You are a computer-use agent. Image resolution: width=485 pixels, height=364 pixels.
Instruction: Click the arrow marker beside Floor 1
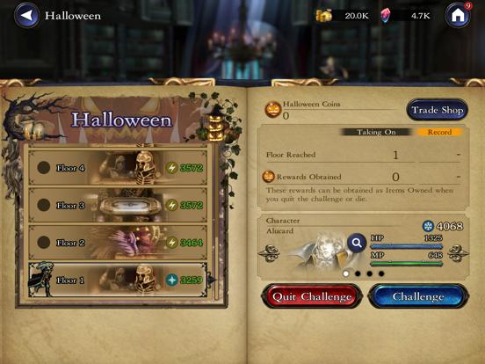point(212,280)
